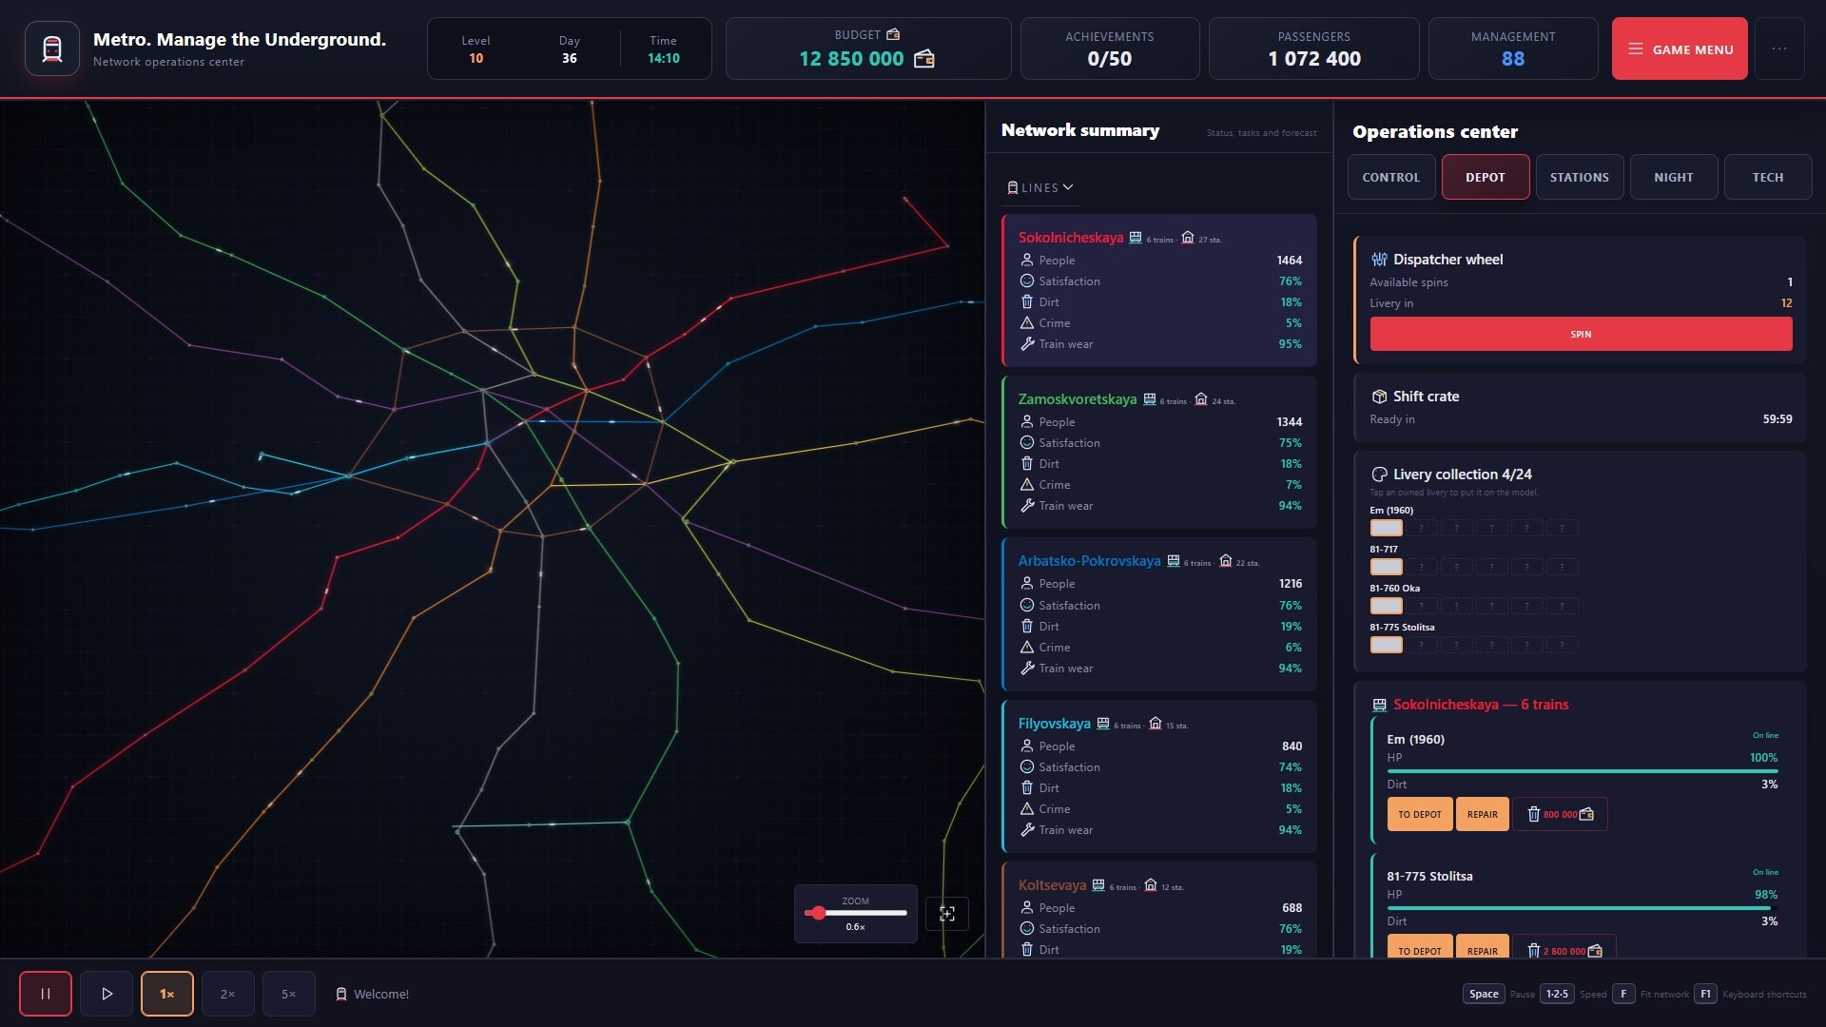Open the NIGHT tab
Screen dimensions: 1826x1027
click(x=1674, y=177)
